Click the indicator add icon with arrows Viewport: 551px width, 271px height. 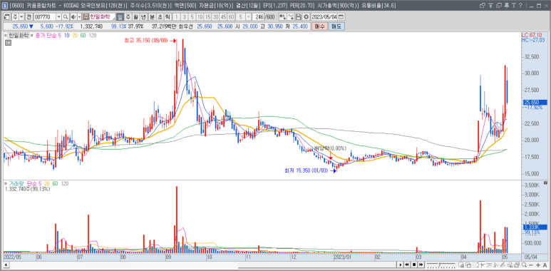pyautogui.click(x=282, y=17)
